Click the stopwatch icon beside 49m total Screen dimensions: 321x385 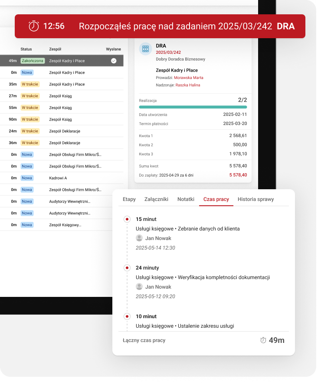coord(263,340)
